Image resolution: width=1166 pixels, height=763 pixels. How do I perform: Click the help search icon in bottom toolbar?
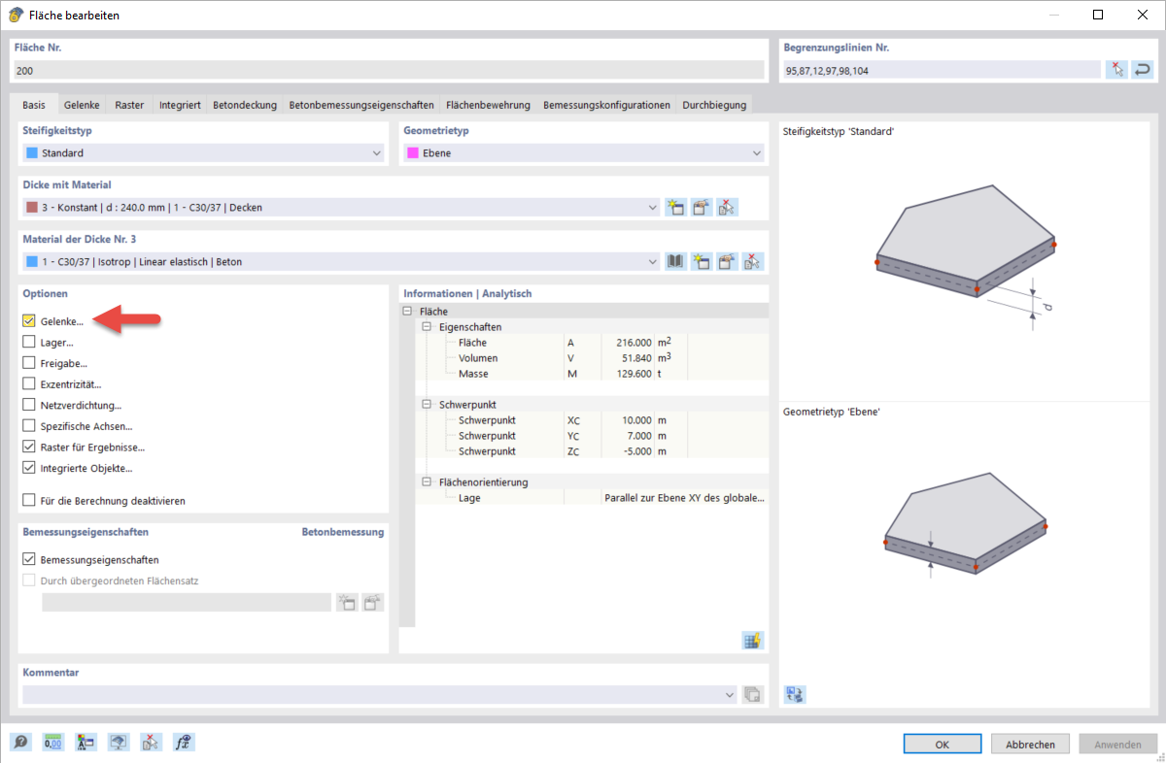click(20, 742)
